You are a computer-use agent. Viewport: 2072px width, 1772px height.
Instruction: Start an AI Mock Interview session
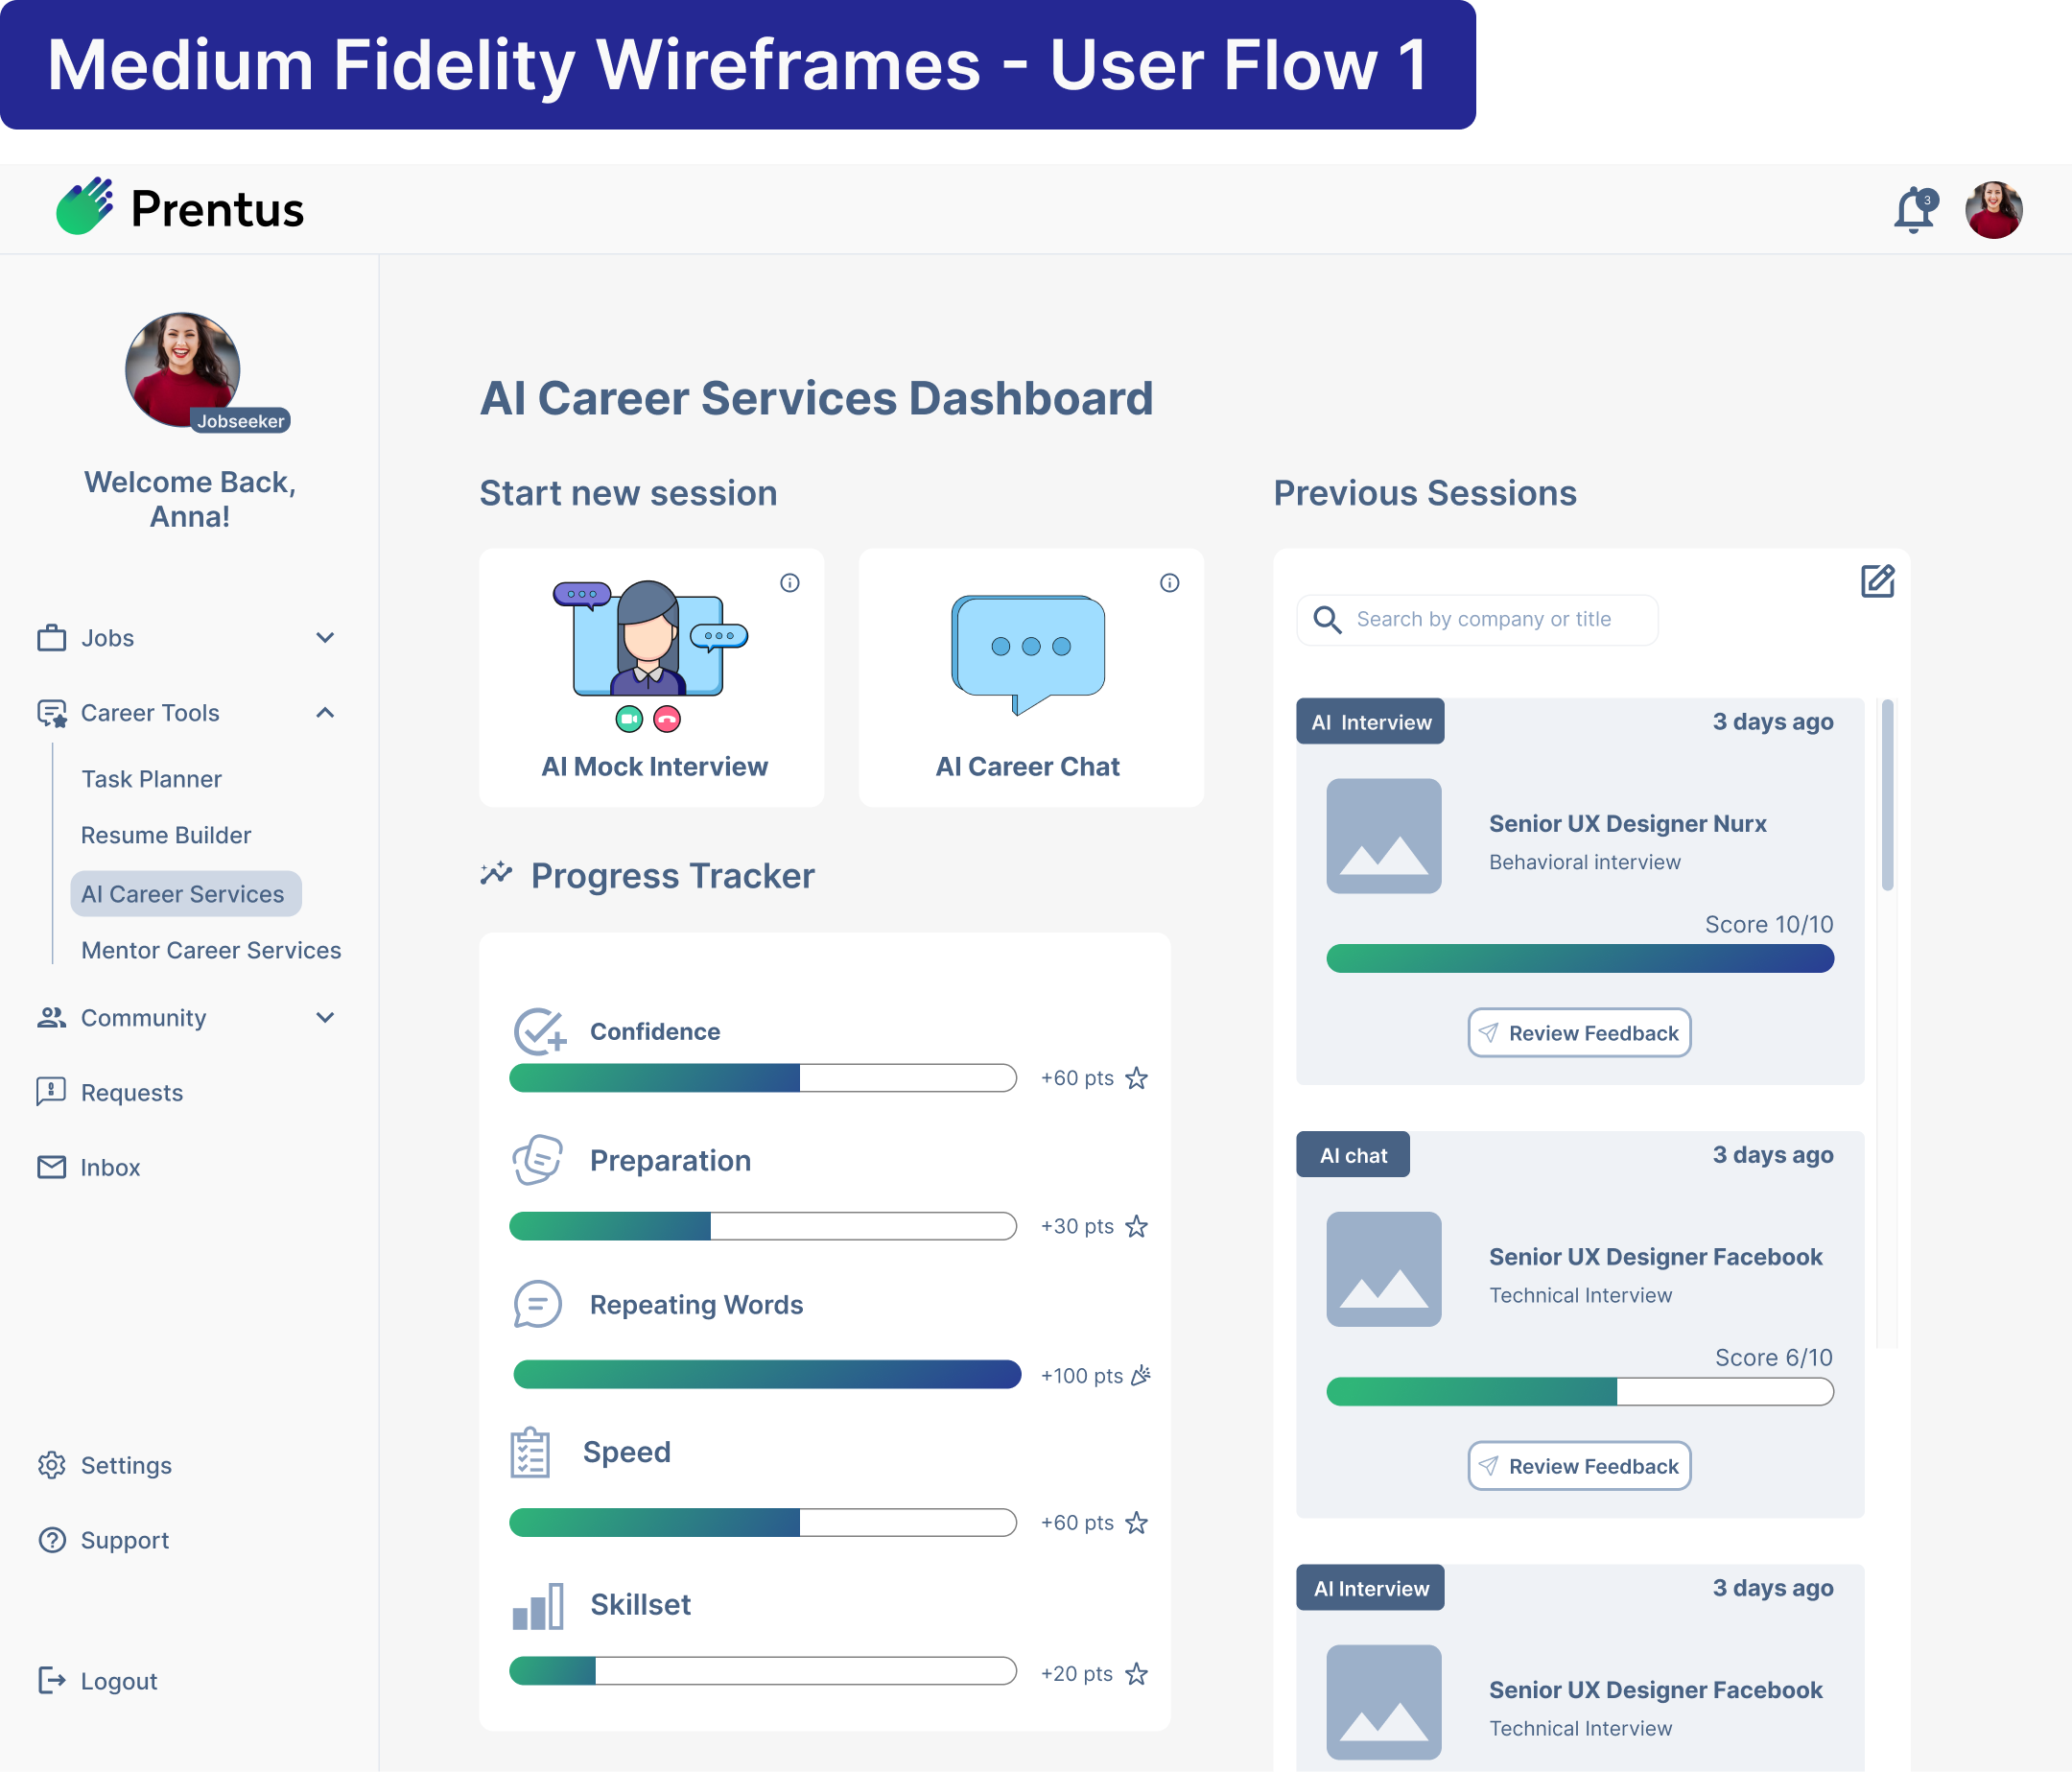pyautogui.click(x=652, y=678)
